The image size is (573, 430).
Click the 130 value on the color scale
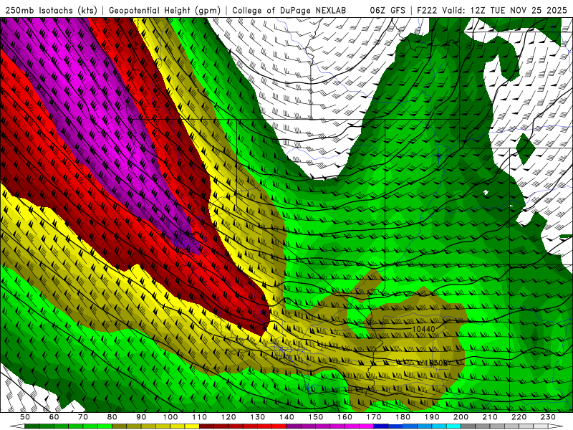click(258, 417)
